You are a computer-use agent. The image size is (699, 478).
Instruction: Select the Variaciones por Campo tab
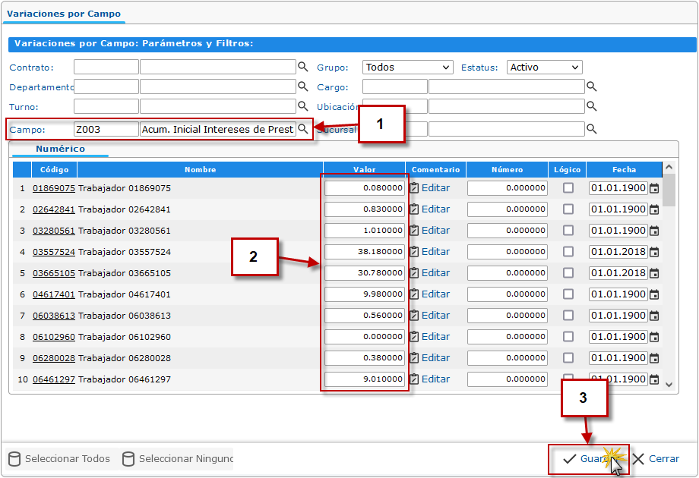coord(64,14)
